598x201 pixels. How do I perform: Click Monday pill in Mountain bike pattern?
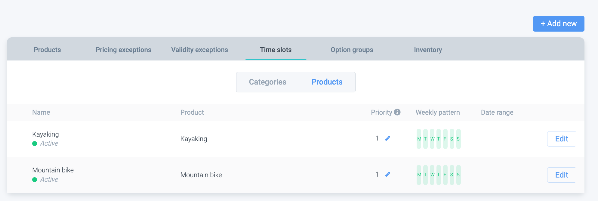pyautogui.click(x=419, y=175)
